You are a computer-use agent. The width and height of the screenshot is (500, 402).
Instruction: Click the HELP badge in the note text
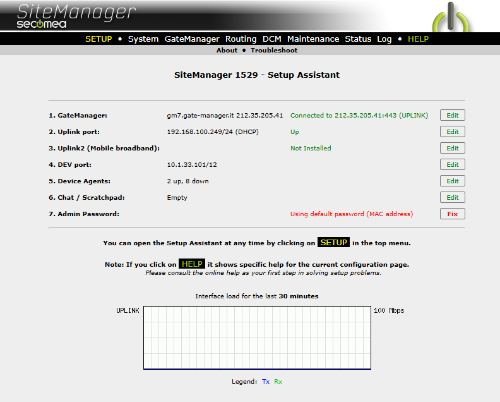(192, 264)
